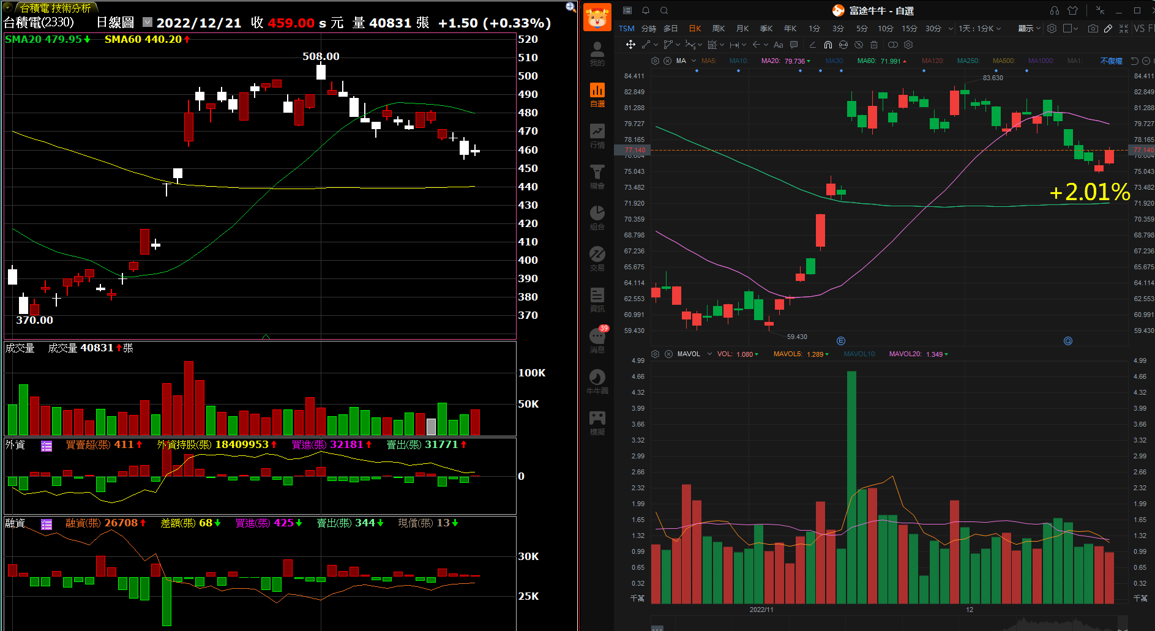Screen dimensions: 1155x631
Task: Open the 消息 messages icon with badge 39
Action: pos(597,340)
